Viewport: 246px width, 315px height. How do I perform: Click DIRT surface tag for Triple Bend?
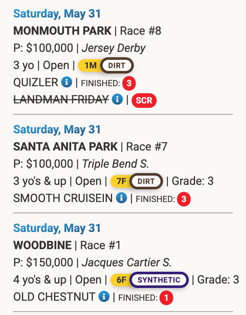146,181
